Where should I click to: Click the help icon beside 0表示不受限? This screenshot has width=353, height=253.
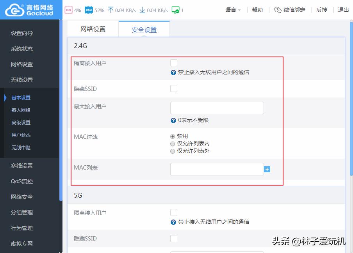[173, 120]
